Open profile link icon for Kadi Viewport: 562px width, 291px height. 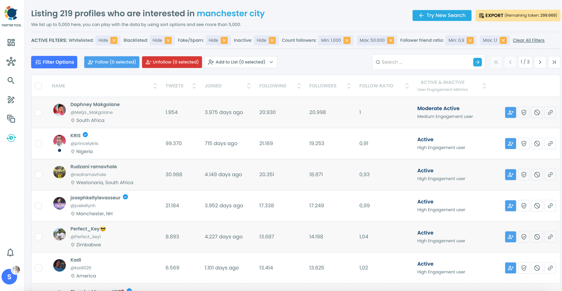(x=550, y=268)
